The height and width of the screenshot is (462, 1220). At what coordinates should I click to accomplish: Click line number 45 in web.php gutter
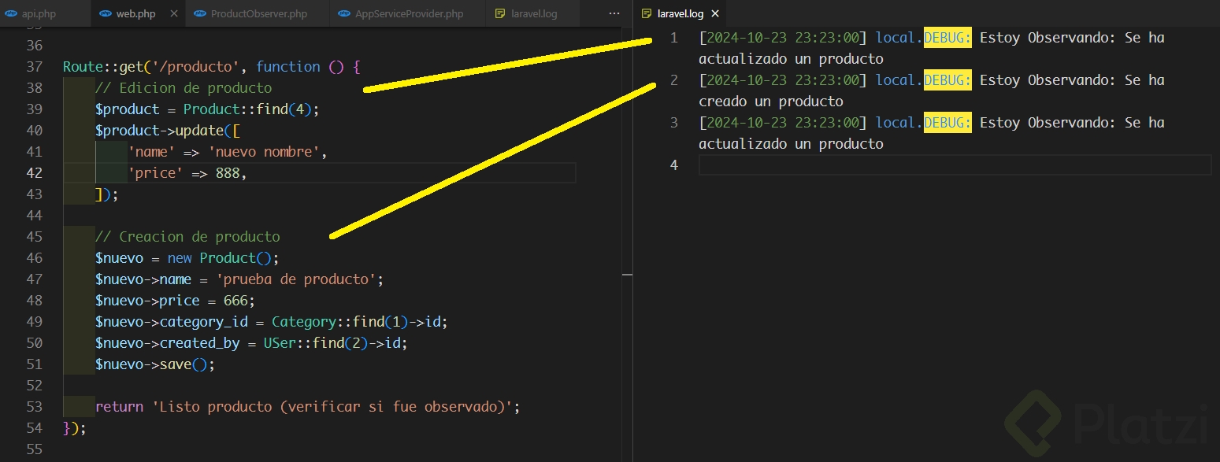click(x=34, y=237)
